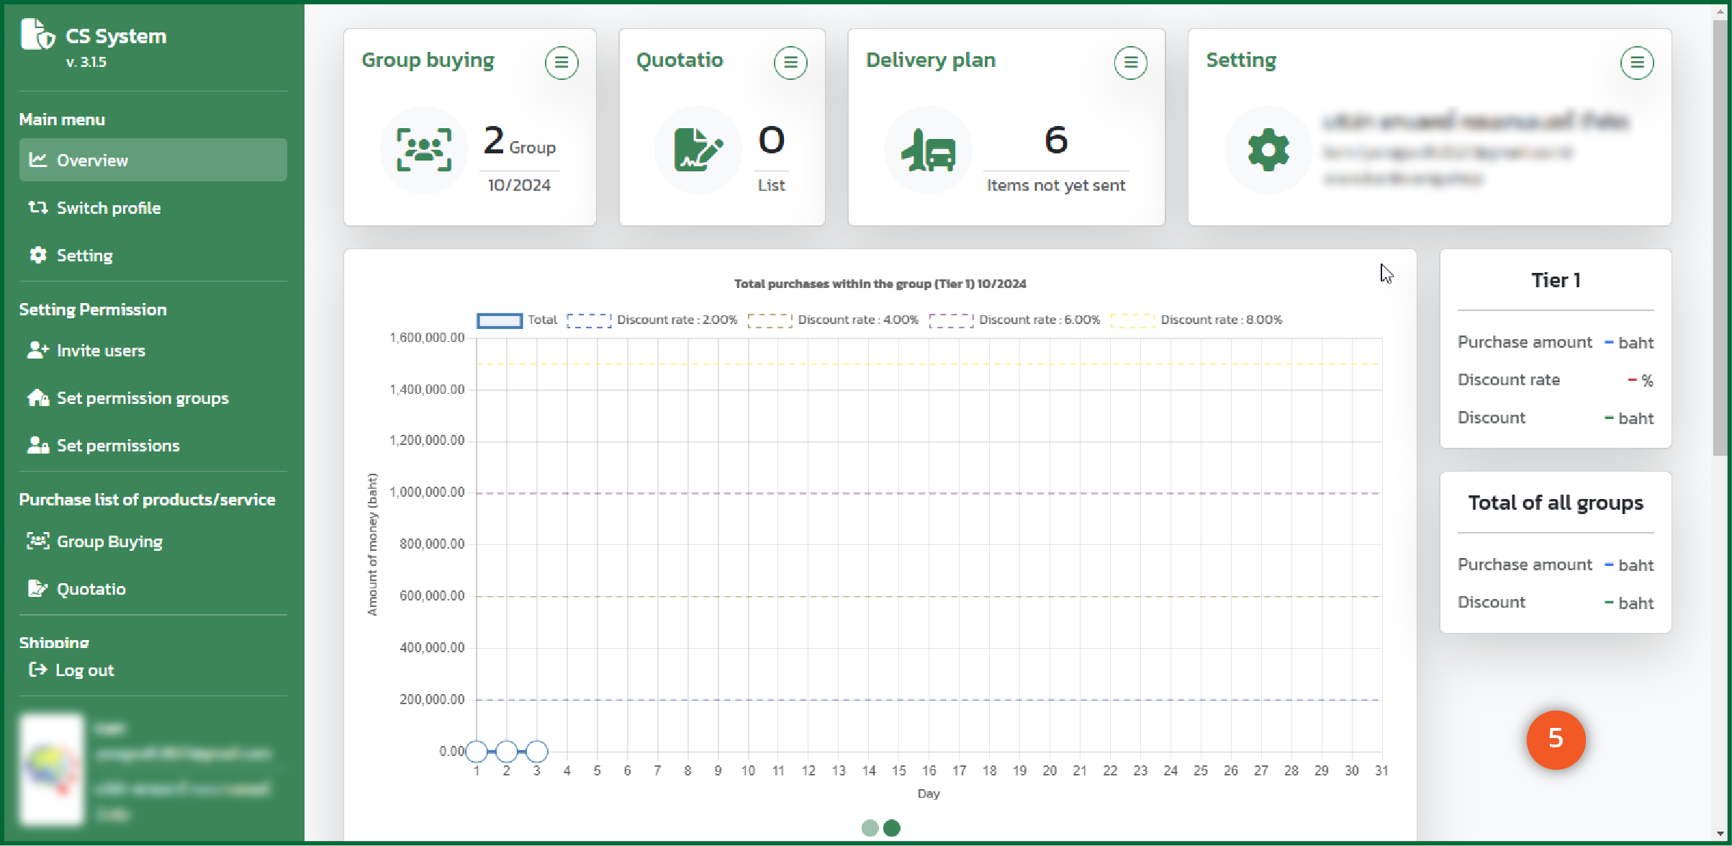This screenshot has width=1732, height=846.
Task: Select first chart carousel dot
Action: (870, 828)
